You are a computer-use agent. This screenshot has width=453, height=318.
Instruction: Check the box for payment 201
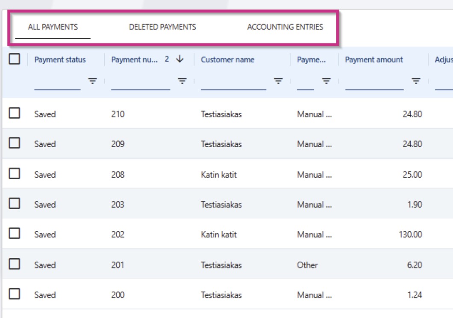coord(15,264)
